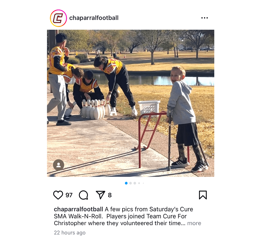253x243 pixels.
Task: Click the post photo of bowling pins
Action: coord(131,103)
